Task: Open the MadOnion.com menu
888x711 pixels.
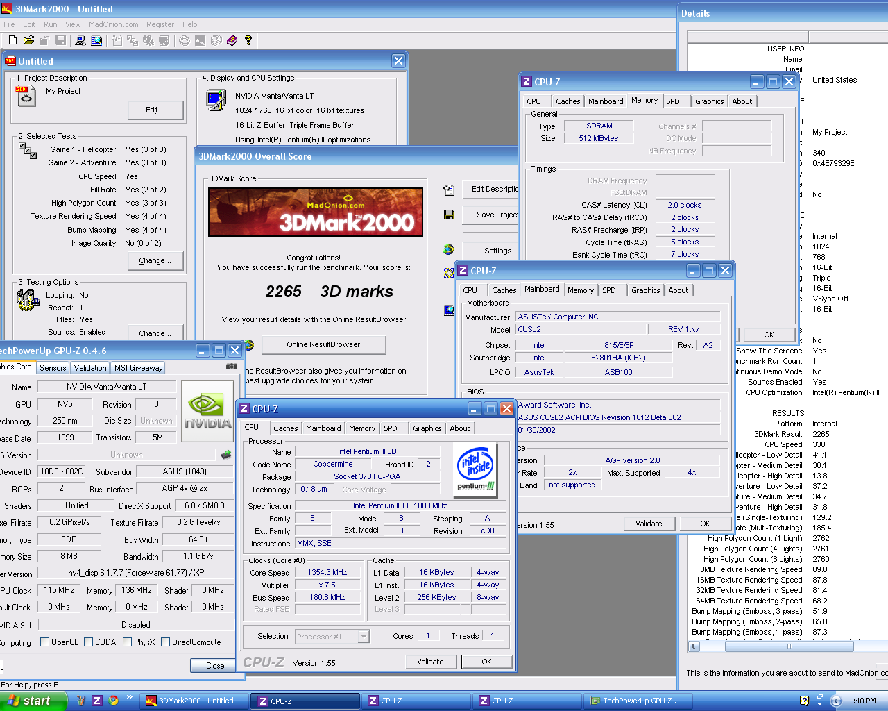Action: pos(114,24)
